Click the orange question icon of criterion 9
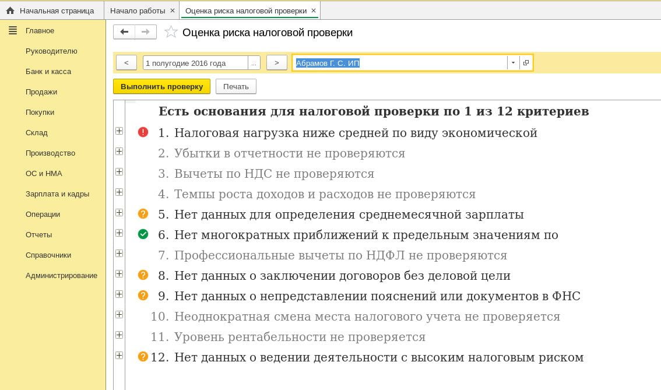The image size is (661, 390). (143, 295)
